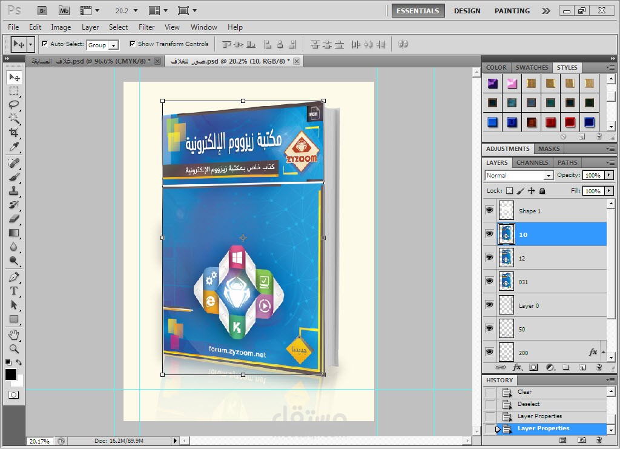Open the Filter menu

click(x=147, y=27)
